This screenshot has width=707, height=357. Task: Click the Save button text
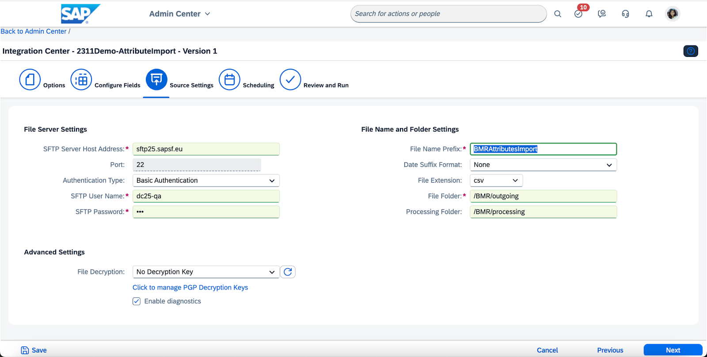39,350
